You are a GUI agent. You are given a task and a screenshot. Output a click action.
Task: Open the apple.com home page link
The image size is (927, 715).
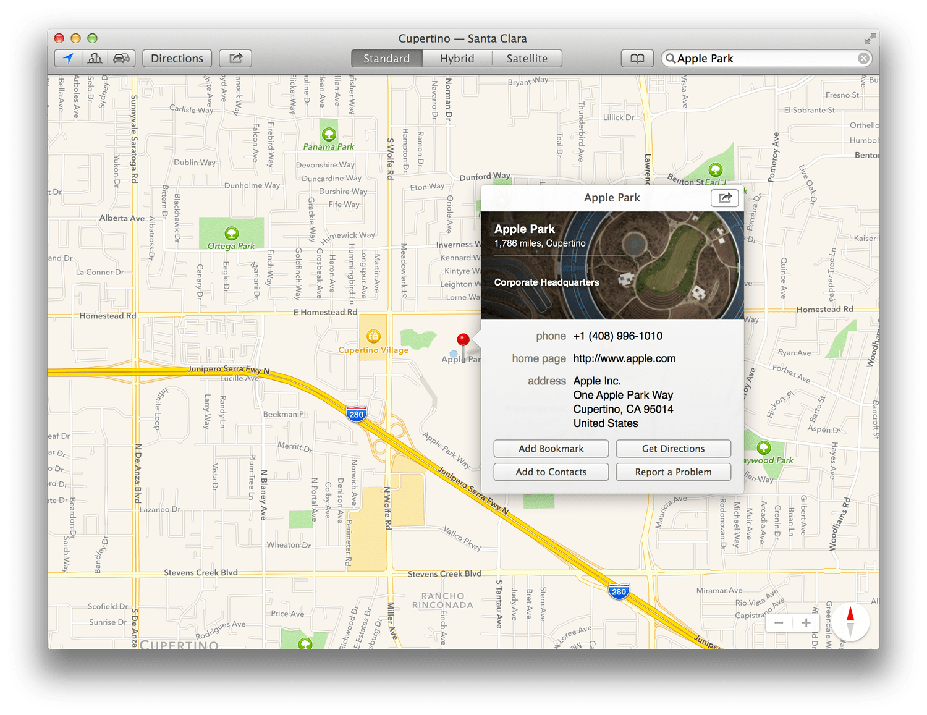(x=624, y=358)
